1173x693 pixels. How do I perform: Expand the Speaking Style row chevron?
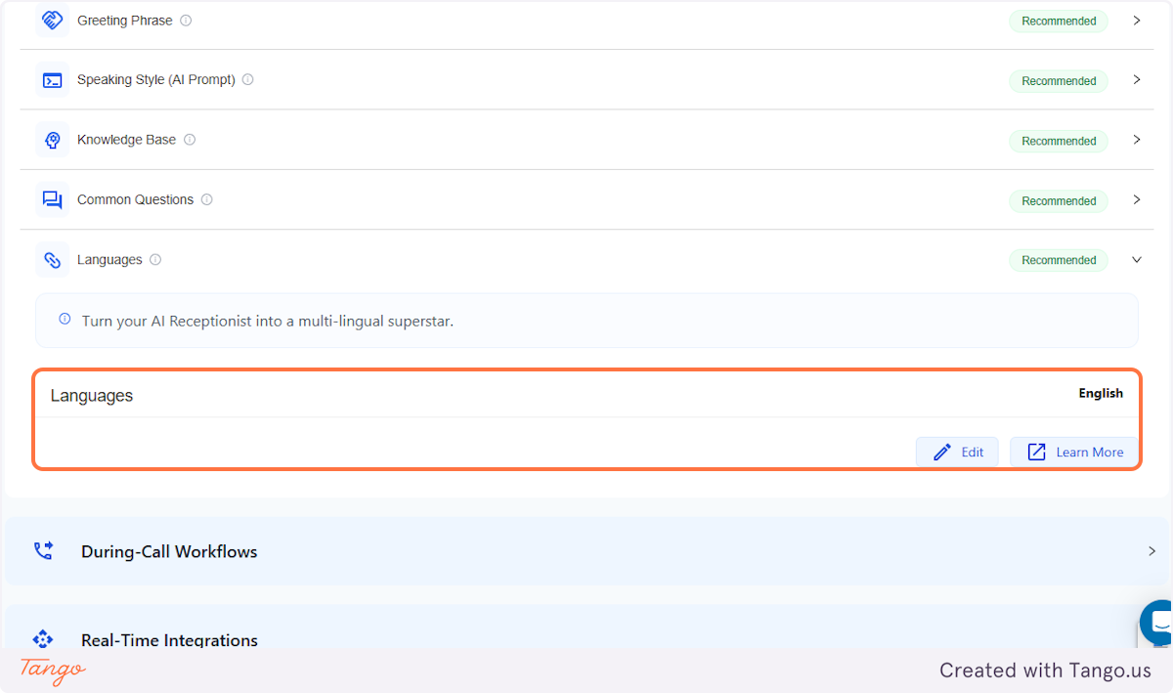pyautogui.click(x=1137, y=80)
